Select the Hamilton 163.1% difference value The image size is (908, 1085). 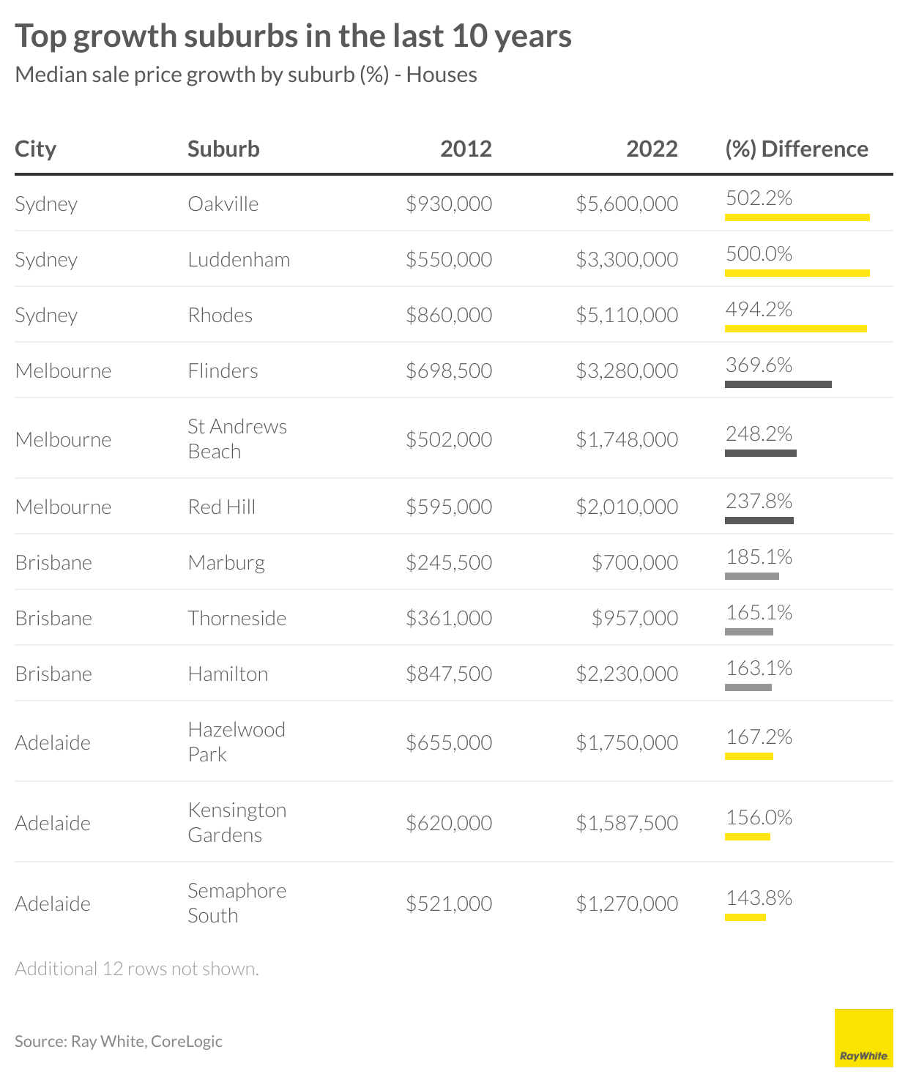(759, 668)
